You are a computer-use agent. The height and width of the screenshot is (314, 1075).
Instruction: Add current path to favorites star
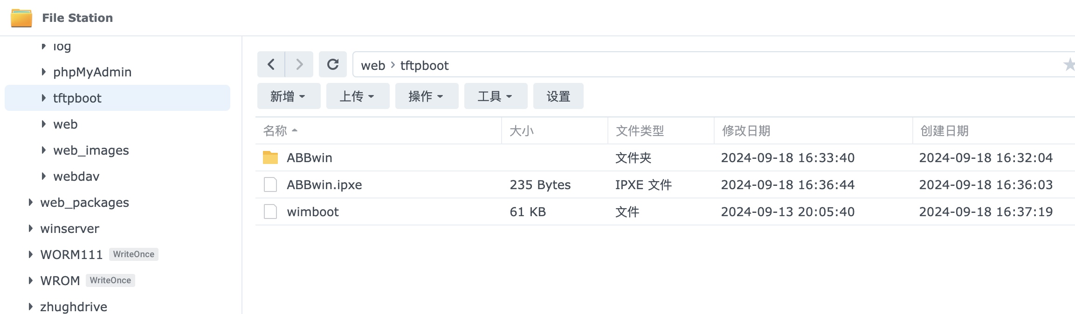click(x=1068, y=64)
